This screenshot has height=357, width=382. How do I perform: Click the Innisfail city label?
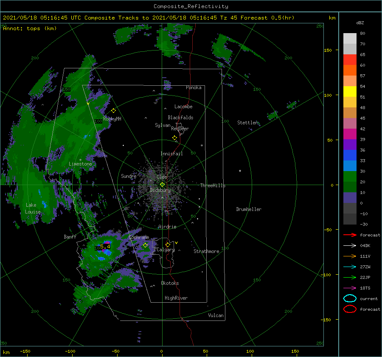pos(171,154)
